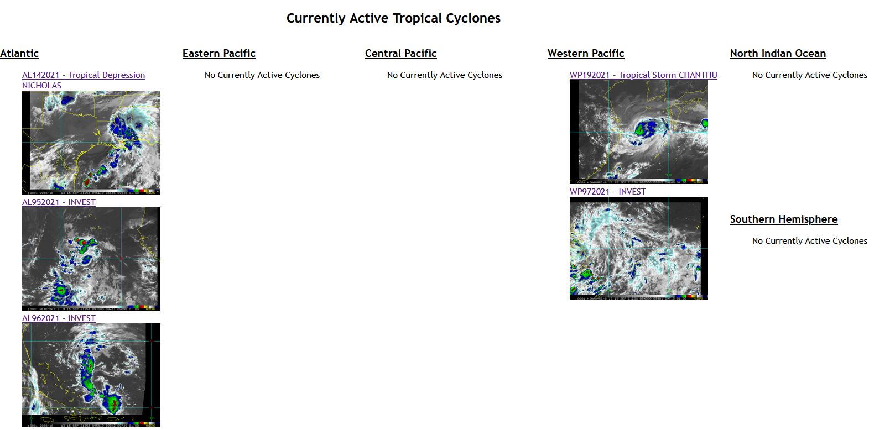Open the AL962021 INVEST link
This screenshot has height=430, width=895.
(x=59, y=318)
